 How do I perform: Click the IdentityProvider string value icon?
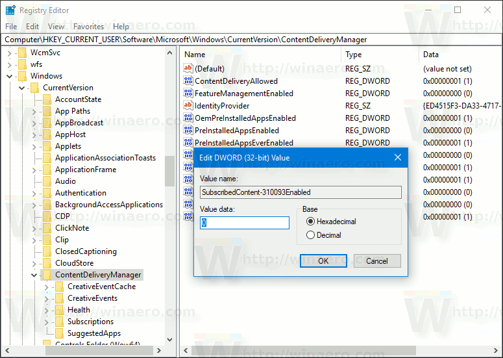188,105
